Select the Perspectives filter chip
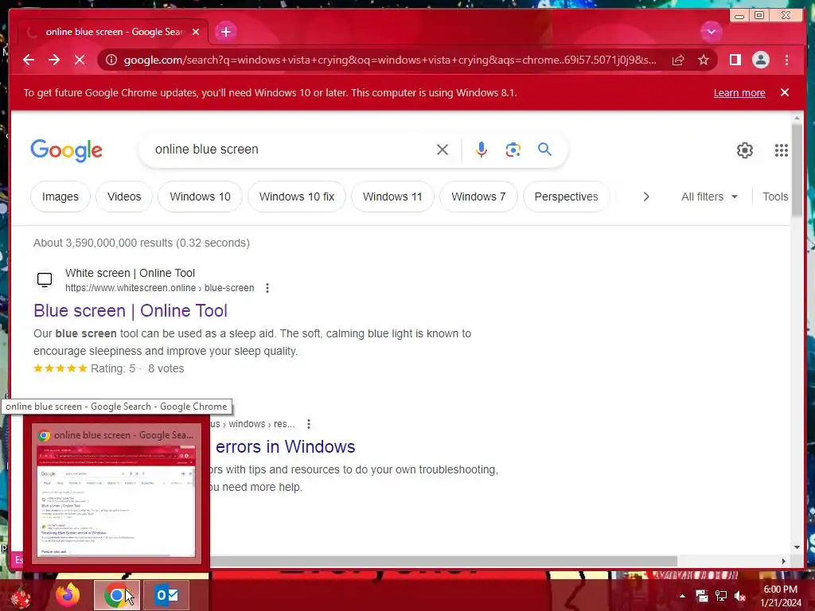This screenshot has width=815, height=611. (x=566, y=197)
